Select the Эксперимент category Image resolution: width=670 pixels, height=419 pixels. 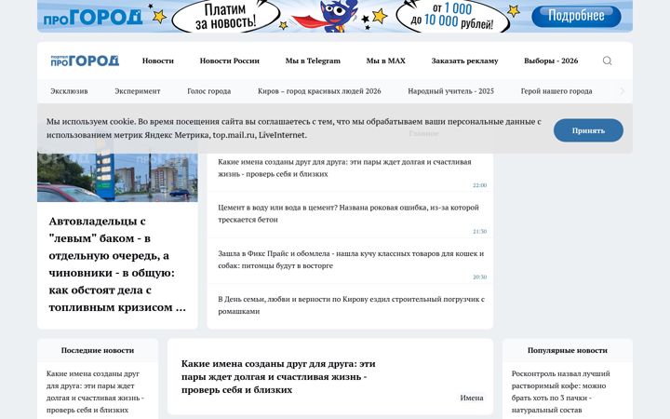[138, 91]
